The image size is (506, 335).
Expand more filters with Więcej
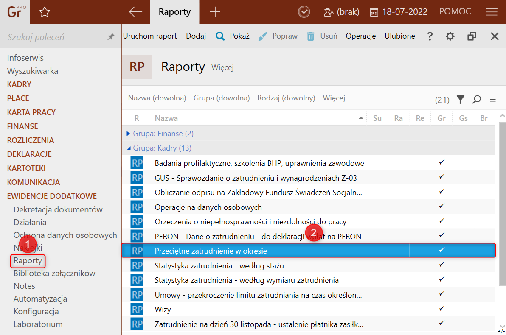[x=334, y=98]
